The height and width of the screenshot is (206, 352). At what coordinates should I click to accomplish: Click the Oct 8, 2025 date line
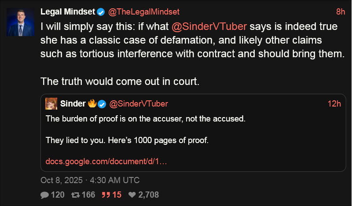[90, 180]
